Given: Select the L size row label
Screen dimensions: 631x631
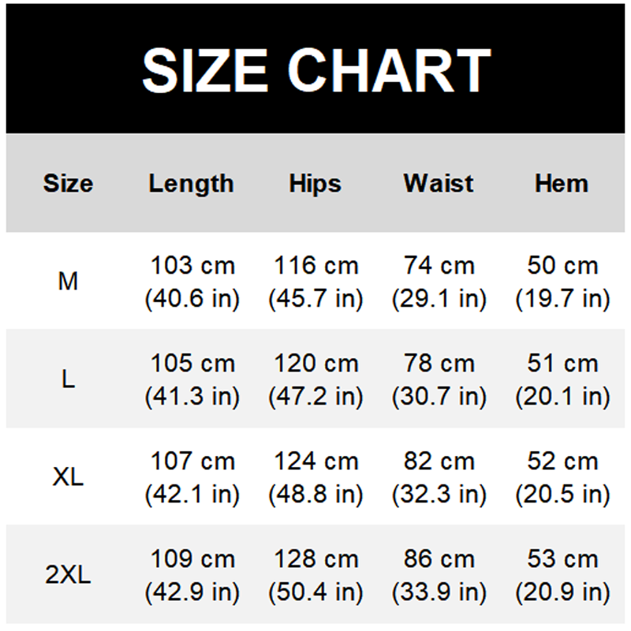Looking at the screenshot, I should [68, 379].
